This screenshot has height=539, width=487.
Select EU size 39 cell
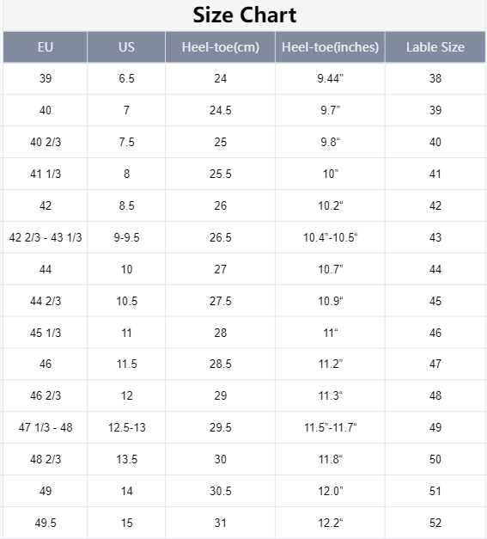(45, 78)
